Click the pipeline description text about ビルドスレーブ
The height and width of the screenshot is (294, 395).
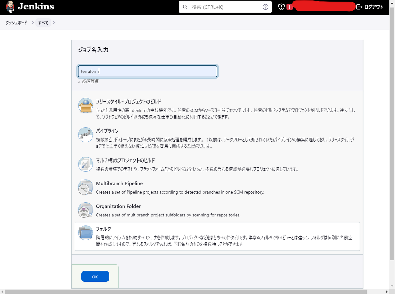pyautogui.click(x=225, y=143)
